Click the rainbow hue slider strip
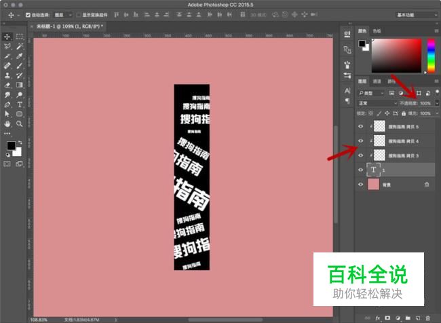The image size is (441, 323). (x=431, y=56)
